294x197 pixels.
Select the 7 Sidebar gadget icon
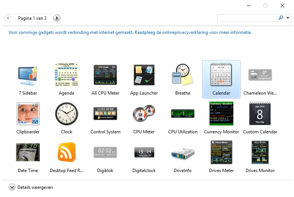[x=28, y=76]
